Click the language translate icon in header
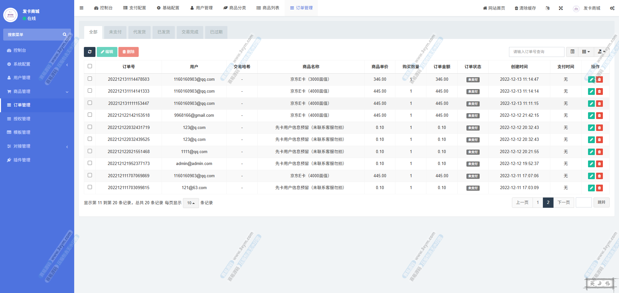The width and height of the screenshot is (619, 293). (x=547, y=8)
